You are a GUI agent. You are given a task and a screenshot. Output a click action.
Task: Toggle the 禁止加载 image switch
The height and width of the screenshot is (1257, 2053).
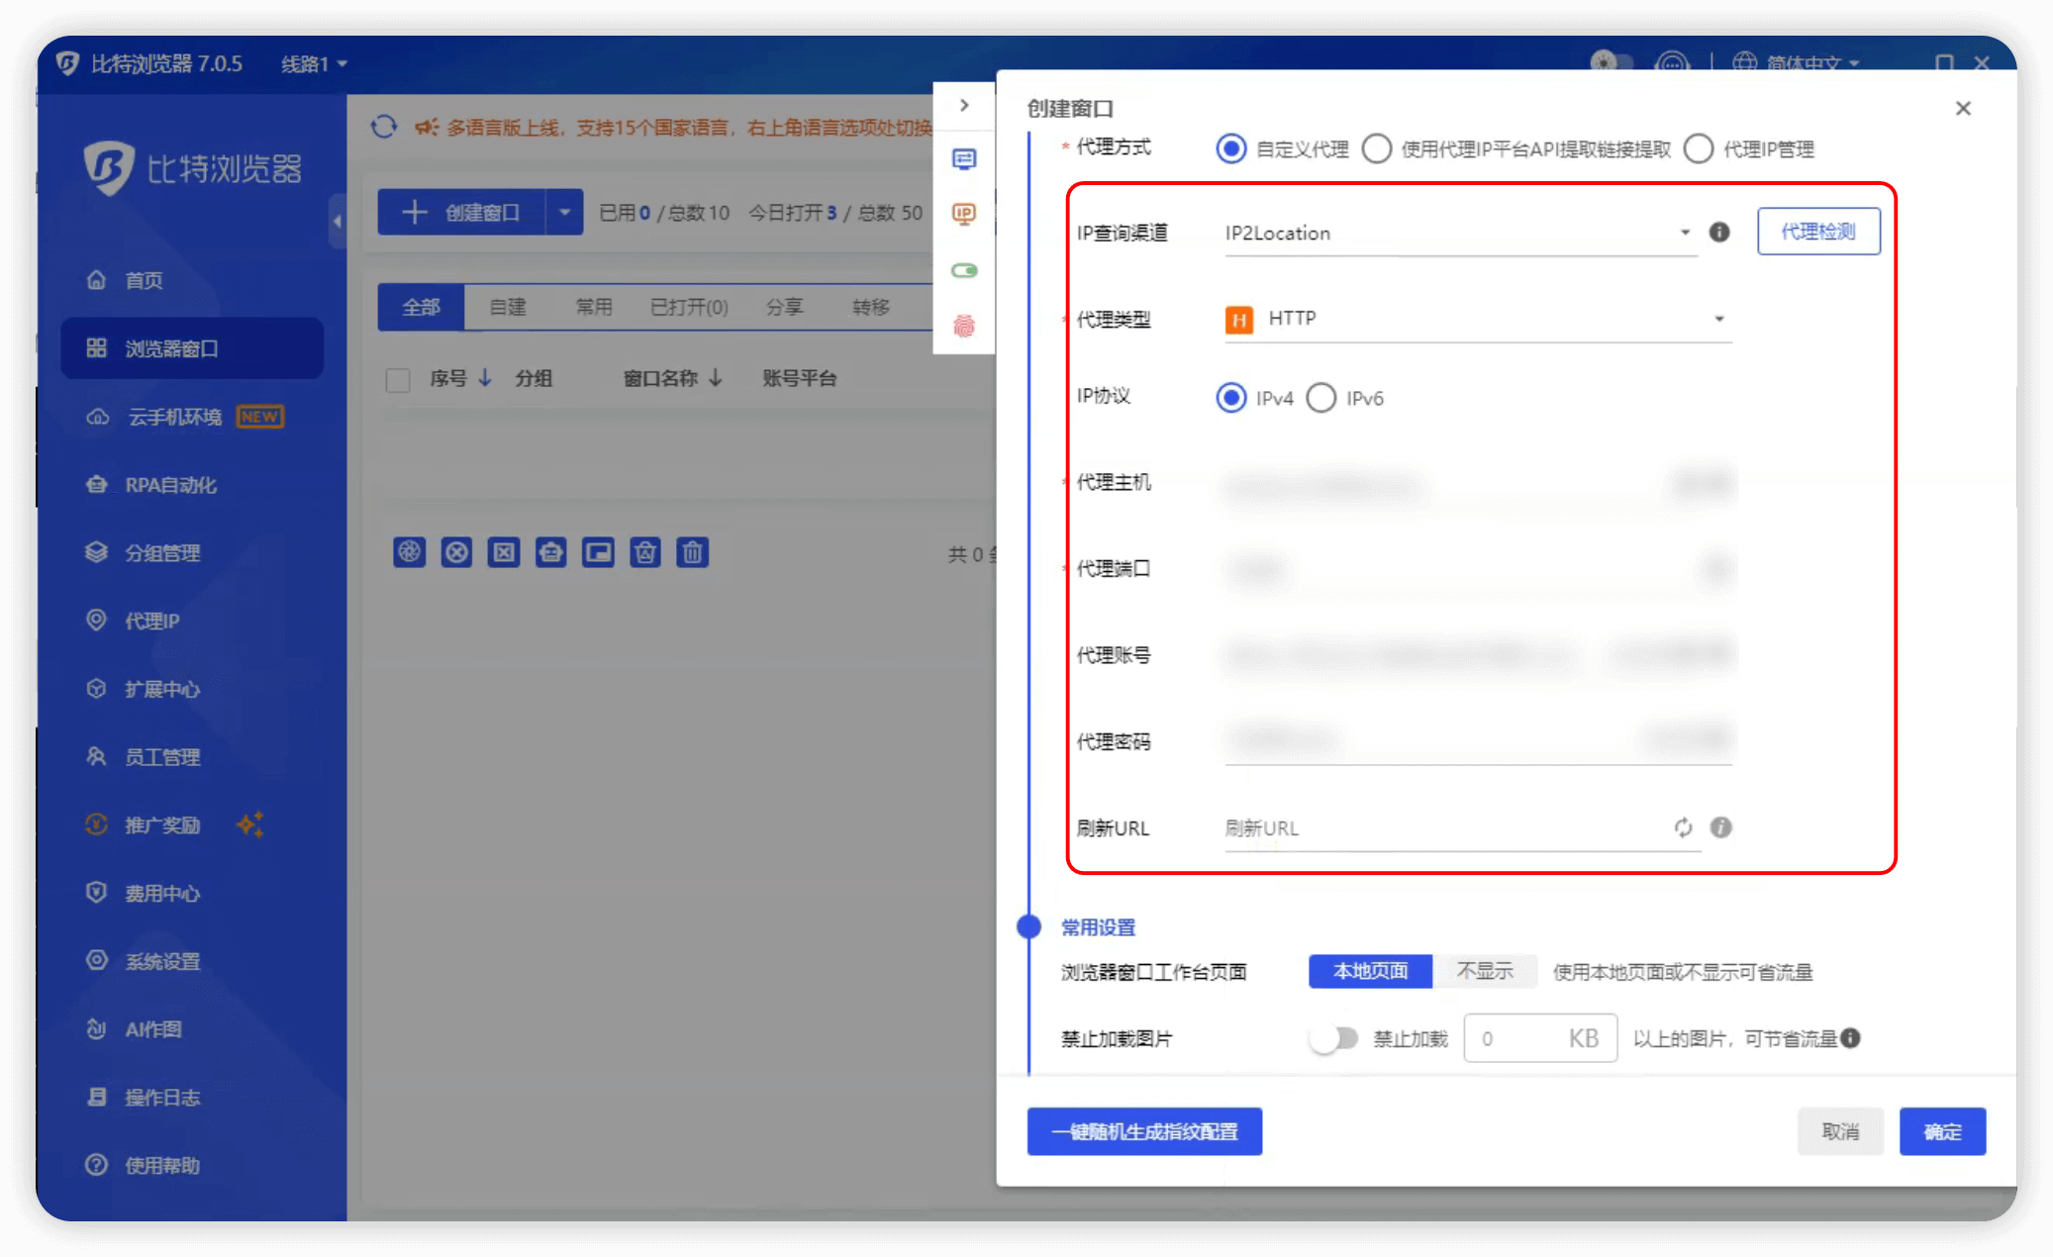(x=1332, y=1038)
